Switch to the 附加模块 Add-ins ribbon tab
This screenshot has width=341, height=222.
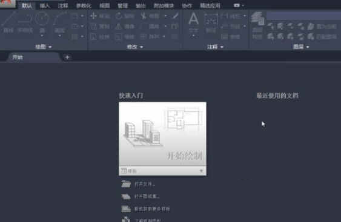164,6
